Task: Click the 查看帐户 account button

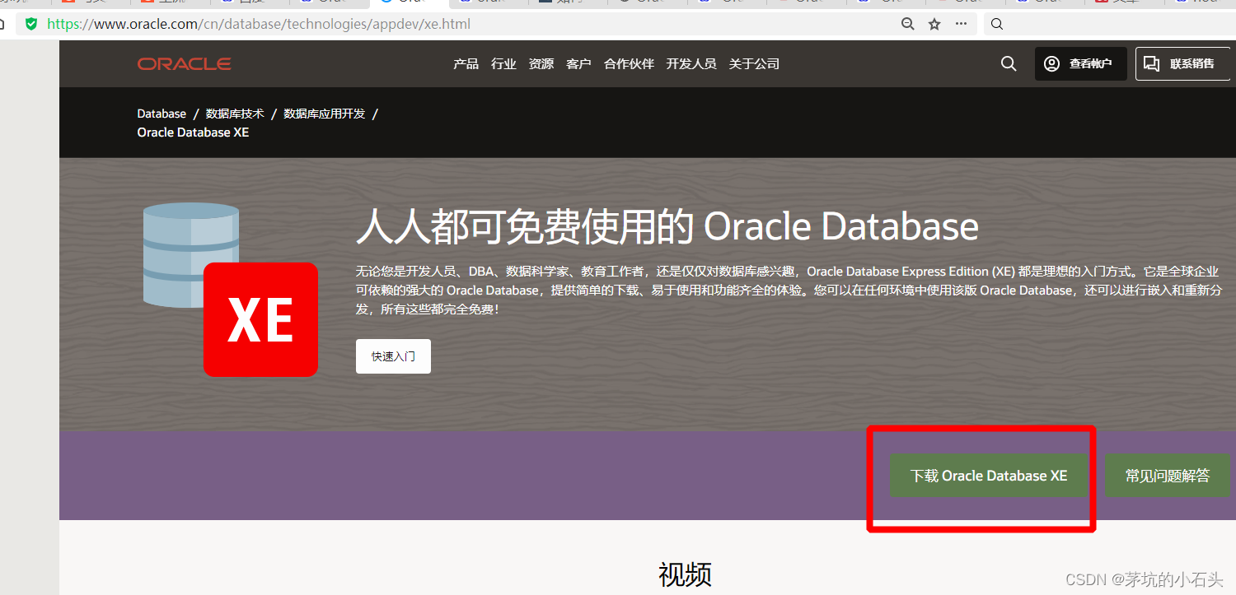Action: (x=1081, y=64)
